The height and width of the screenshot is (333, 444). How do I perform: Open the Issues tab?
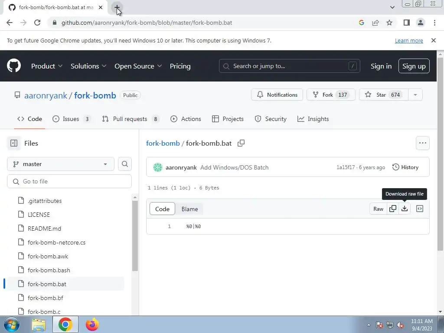(72, 119)
